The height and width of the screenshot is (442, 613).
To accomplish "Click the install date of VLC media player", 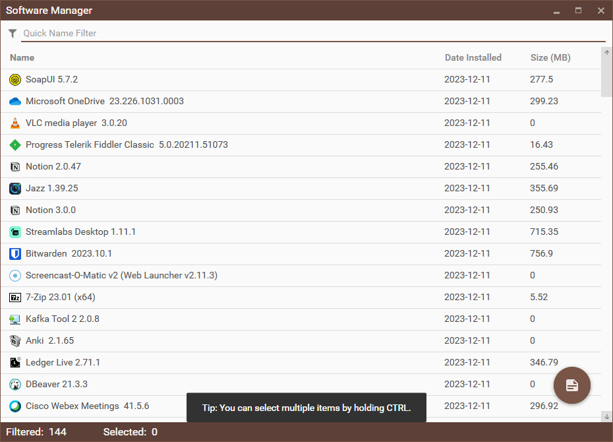I will point(467,123).
